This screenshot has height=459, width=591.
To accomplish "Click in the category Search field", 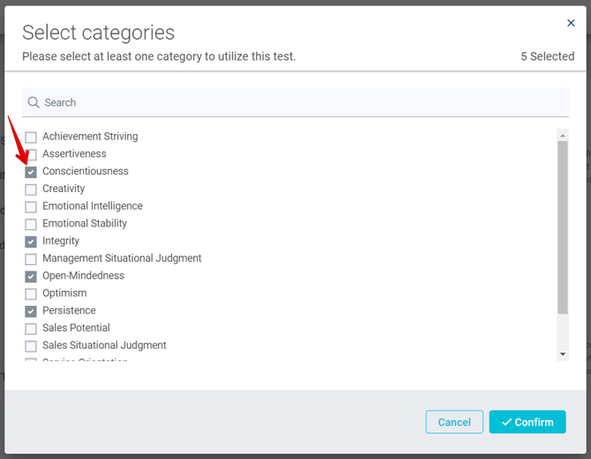I will [300, 102].
